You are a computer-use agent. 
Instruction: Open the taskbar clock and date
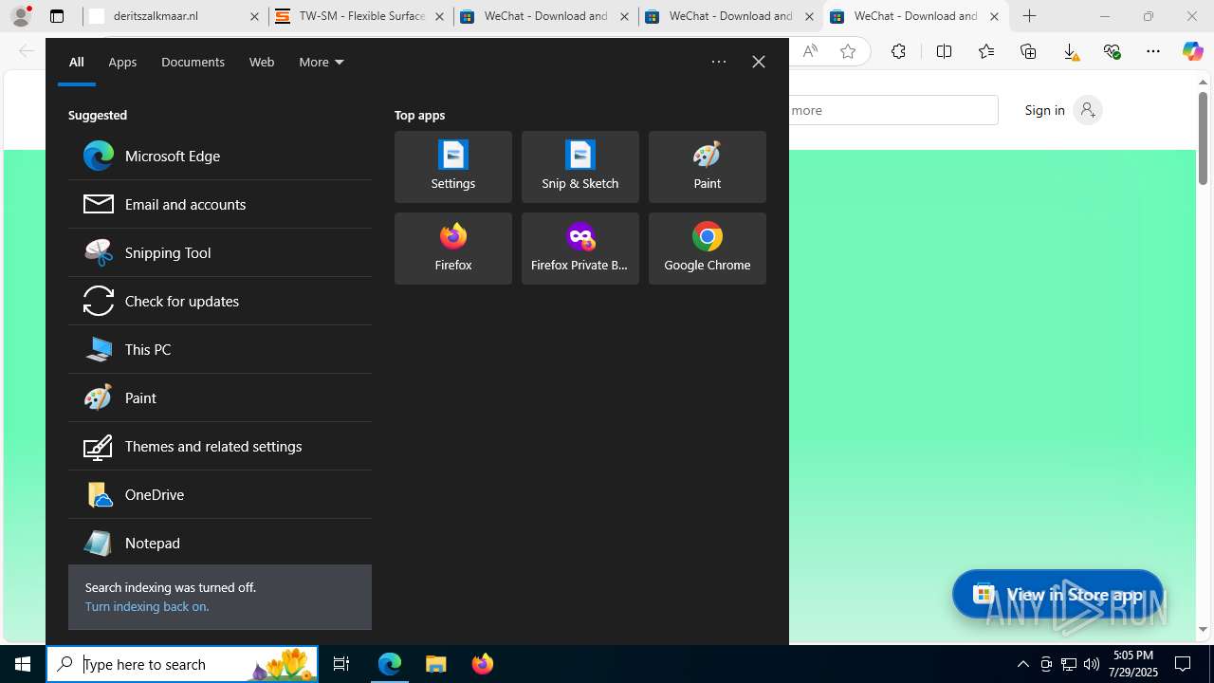click(1133, 664)
